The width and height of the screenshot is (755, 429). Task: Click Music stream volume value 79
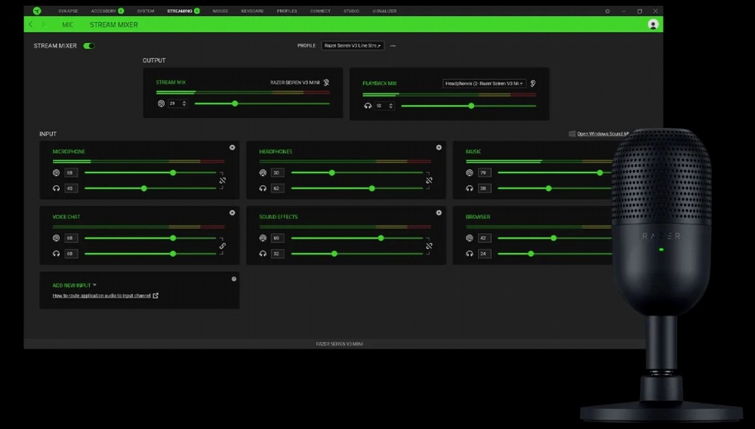click(x=484, y=172)
